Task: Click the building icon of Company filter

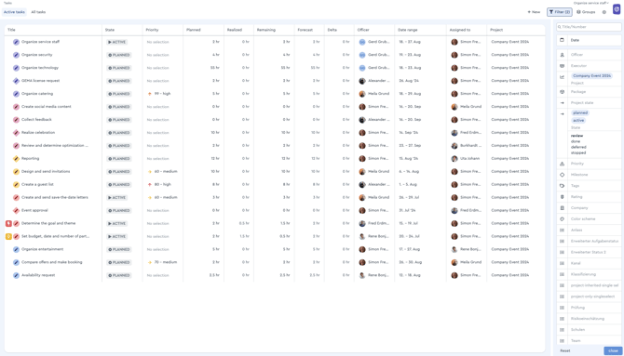Action: [562, 208]
